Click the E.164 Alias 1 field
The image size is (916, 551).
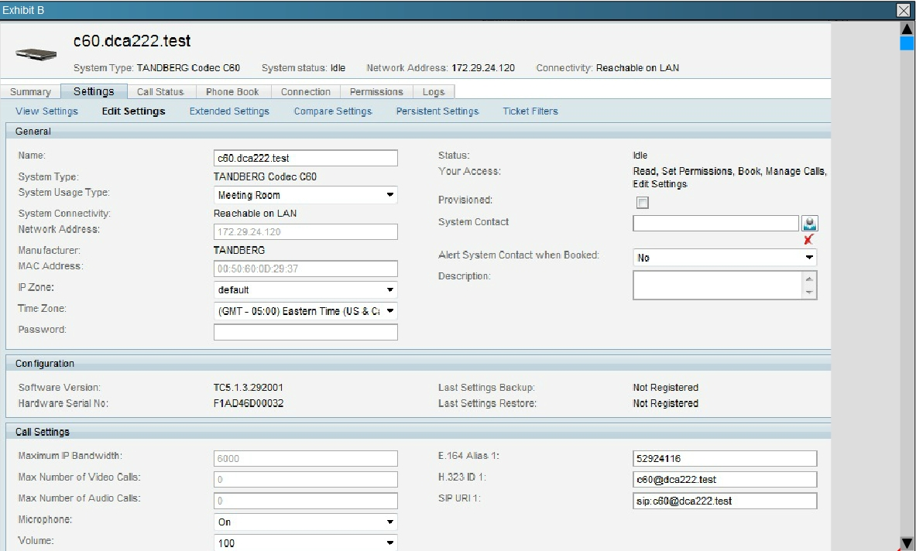click(724, 458)
